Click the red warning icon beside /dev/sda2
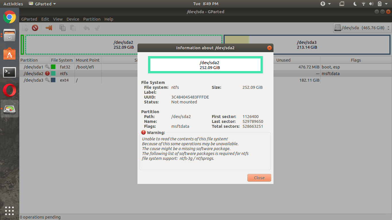This screenshot has width=392, height=220. coord(47,74)
